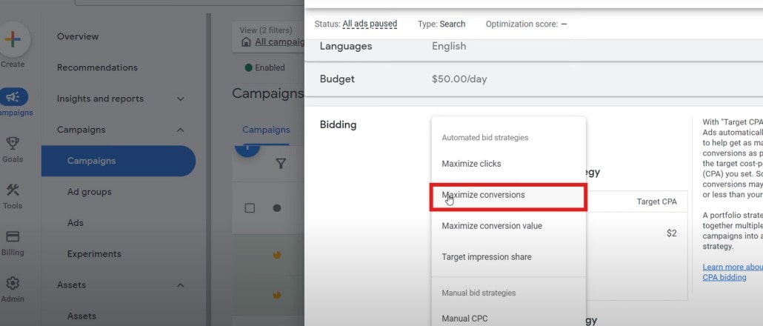Tick the campaign row checkbox
The width and height of the screenshot is (763, 326).
point(250,208)
